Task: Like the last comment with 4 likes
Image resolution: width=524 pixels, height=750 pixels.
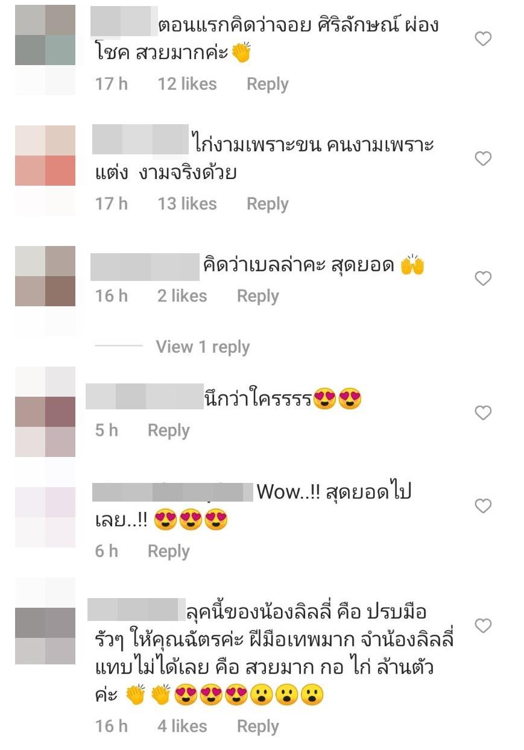Action: pos(483,626)
